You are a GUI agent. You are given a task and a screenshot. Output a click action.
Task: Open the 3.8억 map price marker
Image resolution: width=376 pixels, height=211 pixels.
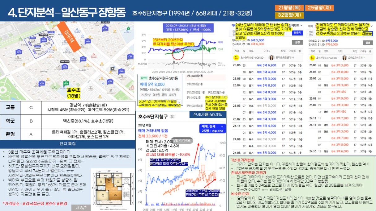point(65,67)
